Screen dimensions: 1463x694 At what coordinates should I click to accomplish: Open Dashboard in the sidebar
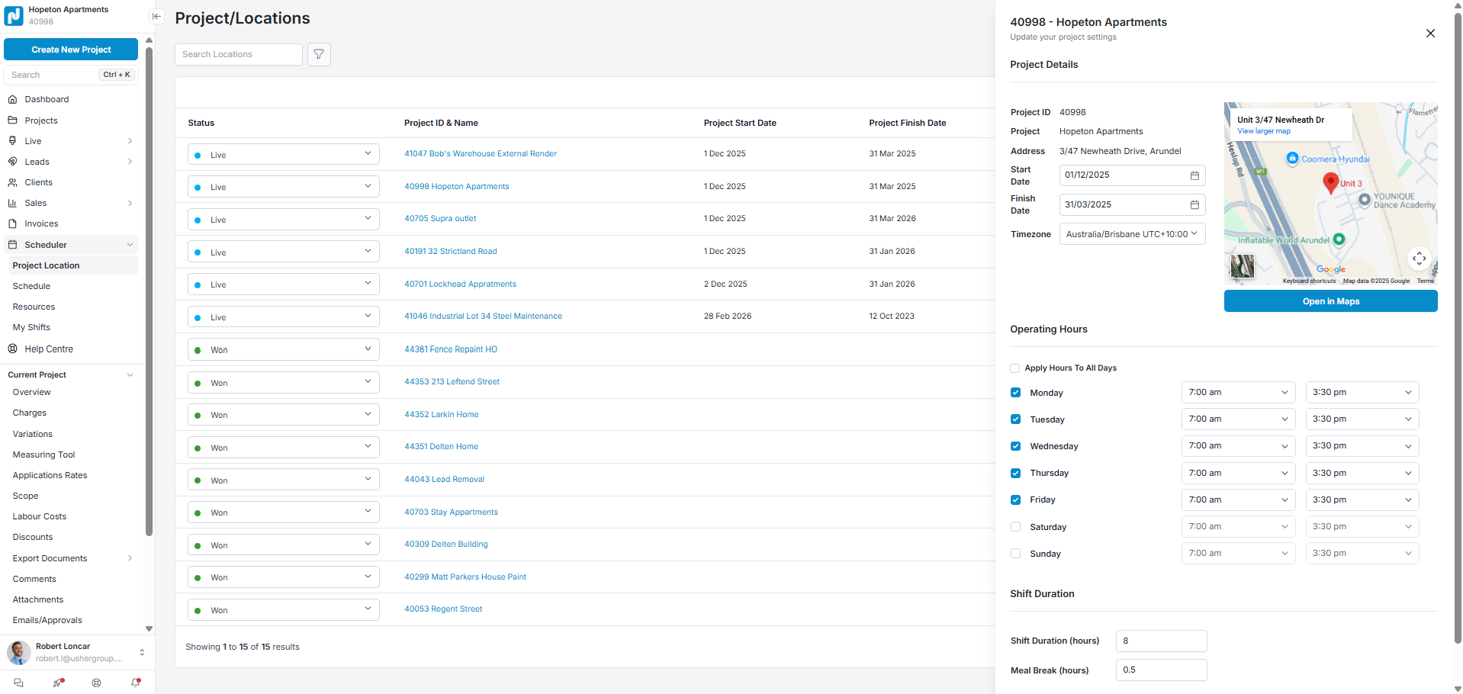pos(47,99)
